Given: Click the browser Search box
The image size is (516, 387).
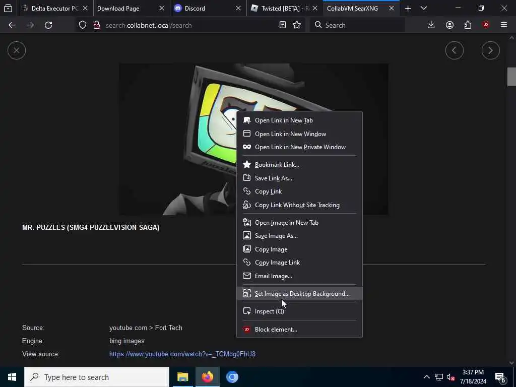Looking at the screenshot, I should tap(357, 25).
